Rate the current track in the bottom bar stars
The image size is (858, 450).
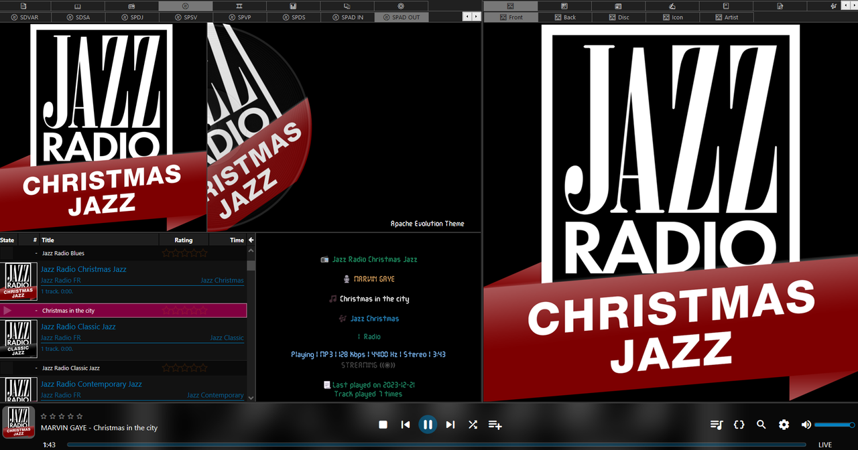[x=62, y=417]
